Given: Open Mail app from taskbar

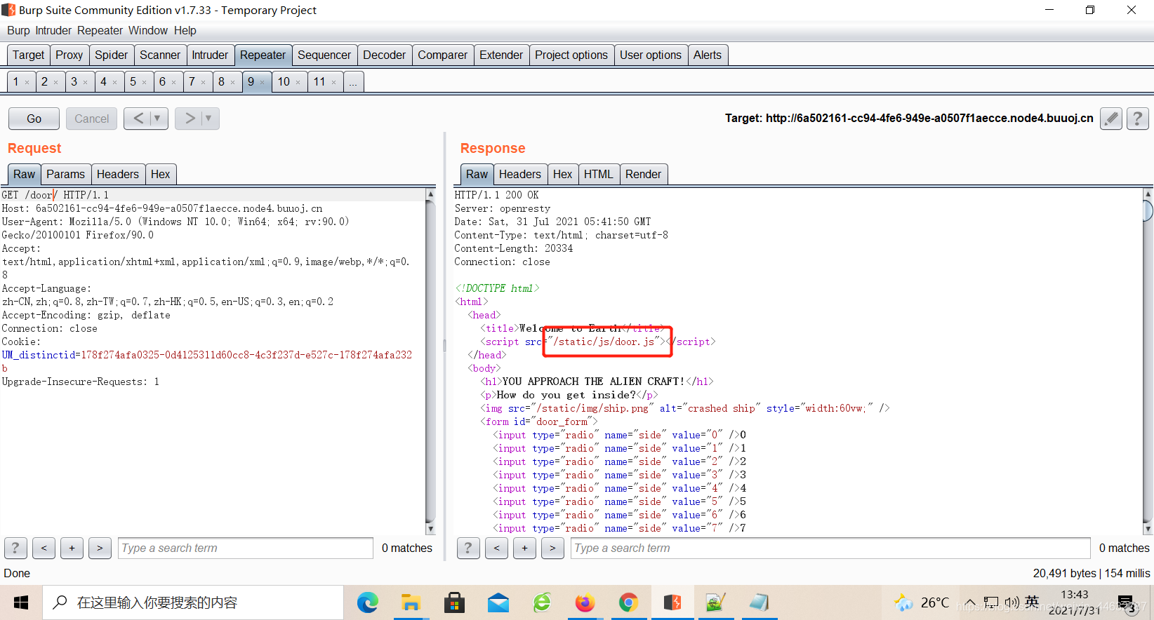Looking at the screenshot, I should click(498, 602).
